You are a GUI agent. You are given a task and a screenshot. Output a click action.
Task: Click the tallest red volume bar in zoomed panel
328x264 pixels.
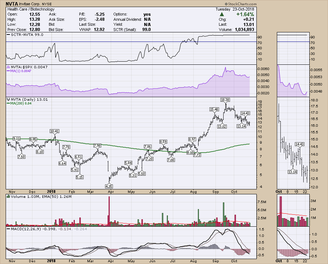click(281, 212)
